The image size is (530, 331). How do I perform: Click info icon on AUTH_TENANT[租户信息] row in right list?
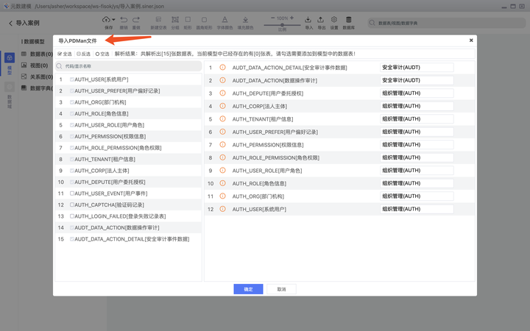222,119
